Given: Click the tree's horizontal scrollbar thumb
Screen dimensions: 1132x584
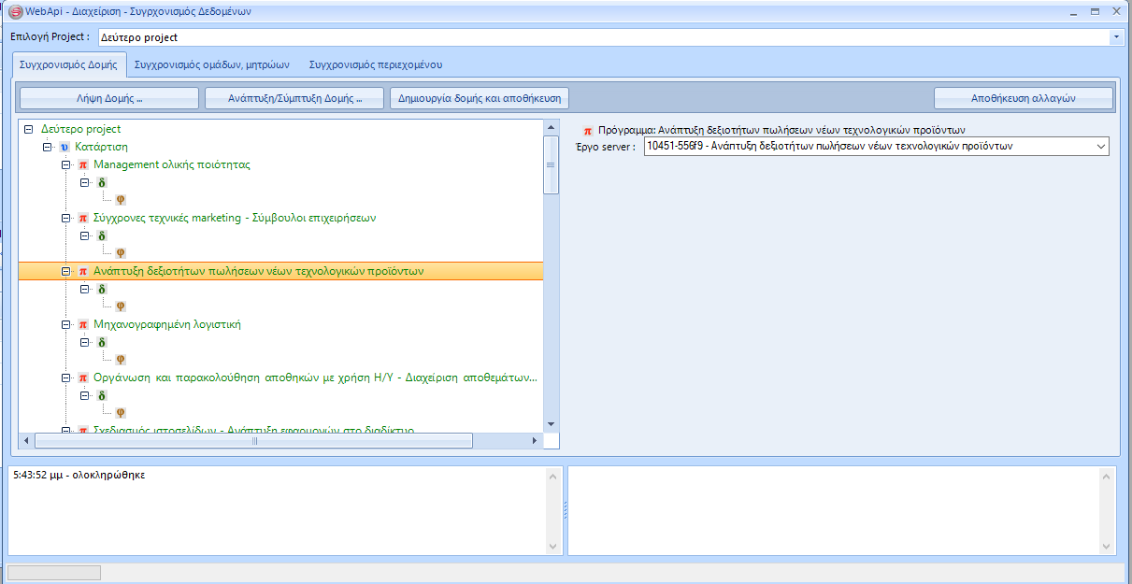Looking at the screenshot, I should [254, 441].
